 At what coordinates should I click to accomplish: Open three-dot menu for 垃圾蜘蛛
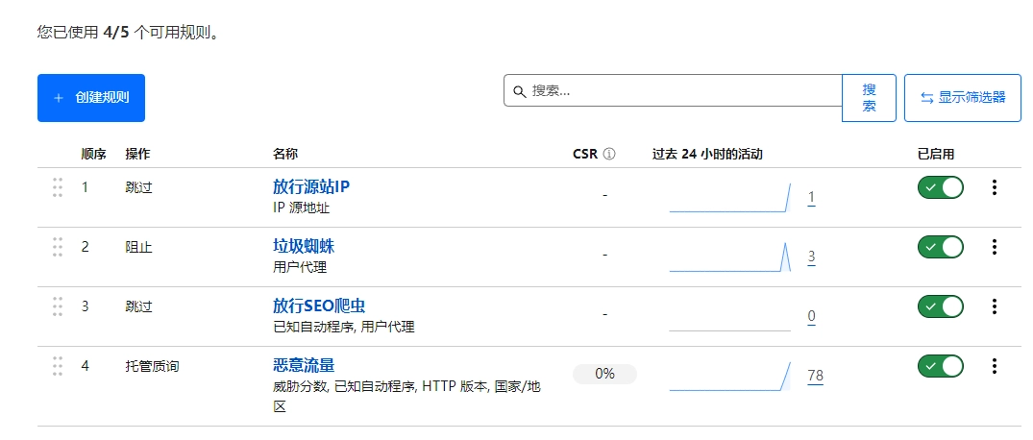995,247
